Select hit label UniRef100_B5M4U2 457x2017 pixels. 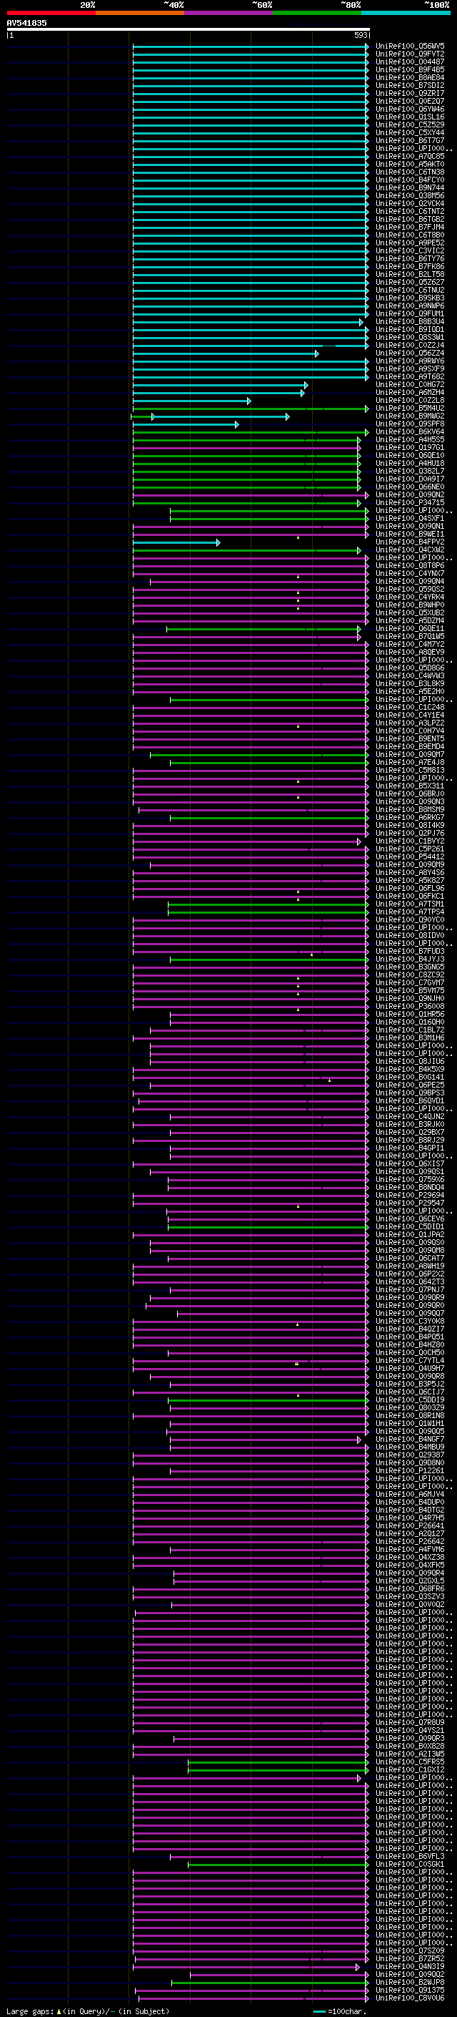click(410, 408)
